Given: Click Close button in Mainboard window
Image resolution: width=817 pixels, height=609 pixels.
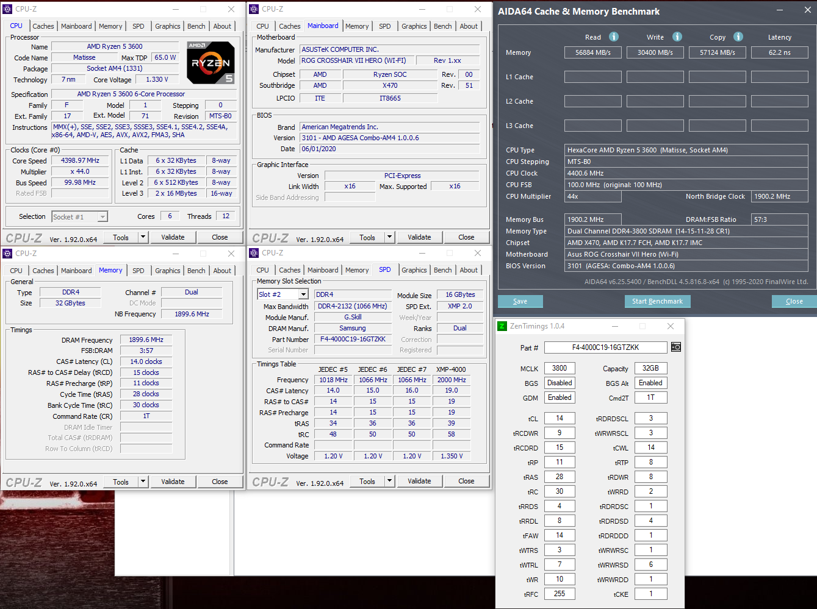Looking at the screenshot, I should 466,237.
